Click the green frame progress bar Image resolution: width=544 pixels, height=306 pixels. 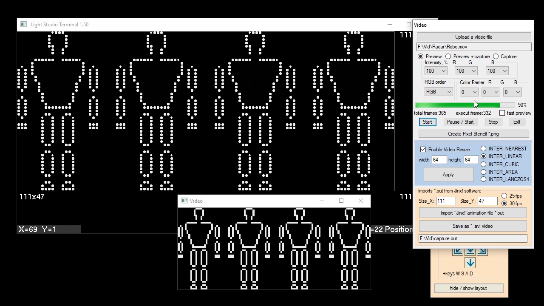point(465,105)
